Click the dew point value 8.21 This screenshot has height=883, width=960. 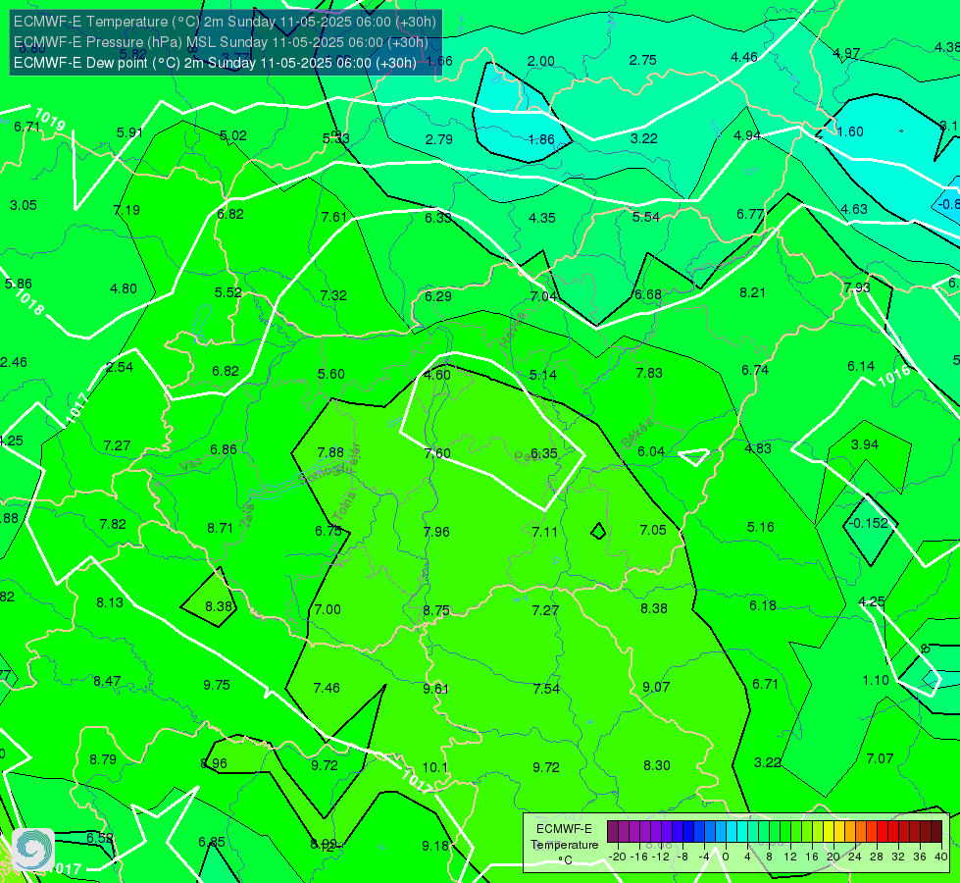752,293
